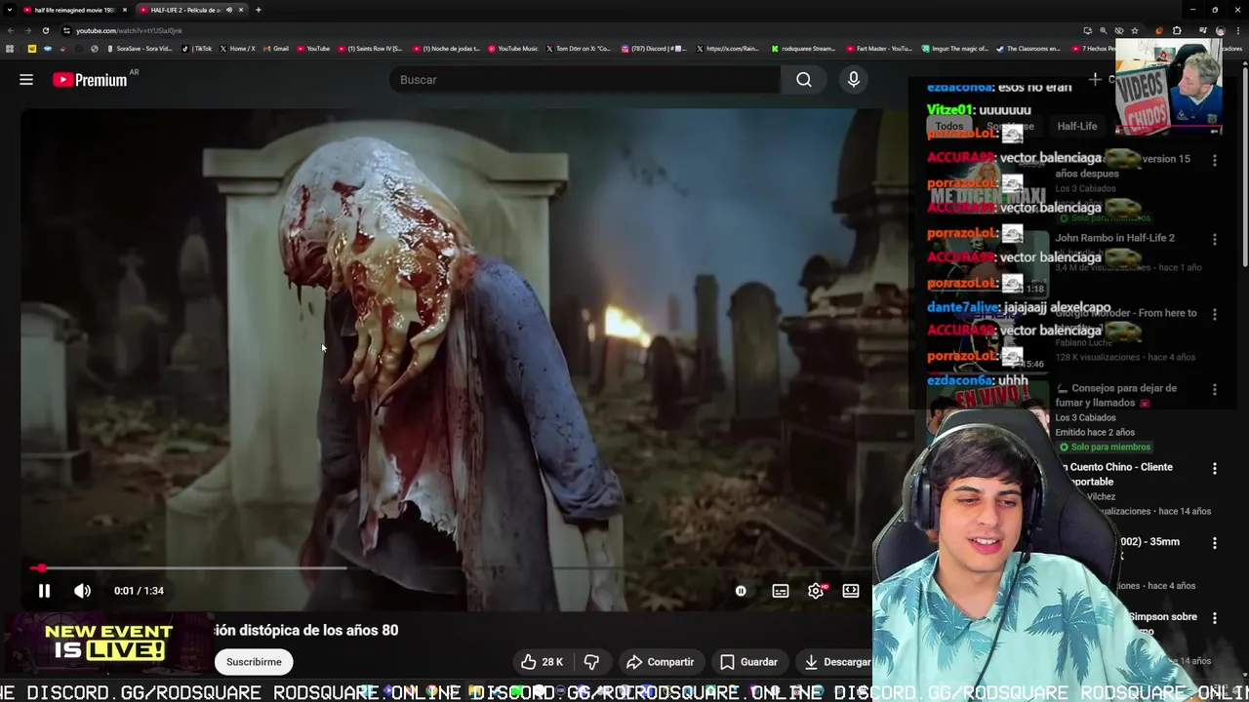Open the install app icon in address bar

[x=1088, y=30]
